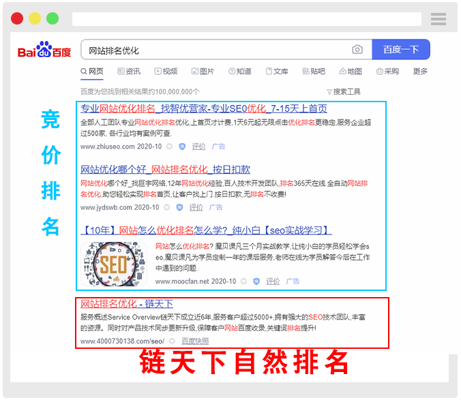Expand the 更多 tab options
This screenshot has width=461, height=402.
[x=420, y=72]
